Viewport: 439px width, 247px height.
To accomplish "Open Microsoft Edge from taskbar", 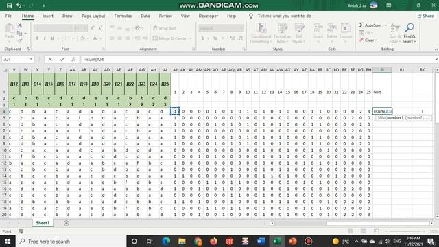I will pos(166,241).
